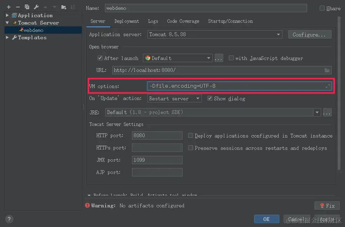Enable with JavaScript debugger checkbox
The height and width of the screenshot is (227, 345).
[231, 58]
